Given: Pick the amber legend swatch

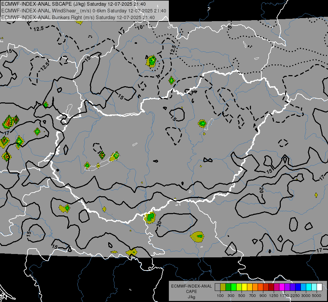Looking at the screenshot, I should tap(250, 287).
